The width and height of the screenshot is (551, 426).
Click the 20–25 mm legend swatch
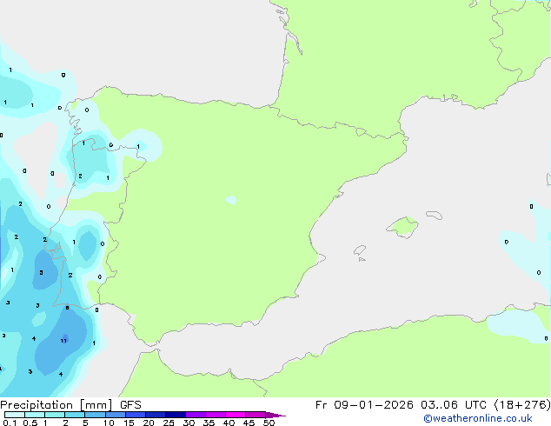coord(155,415)
